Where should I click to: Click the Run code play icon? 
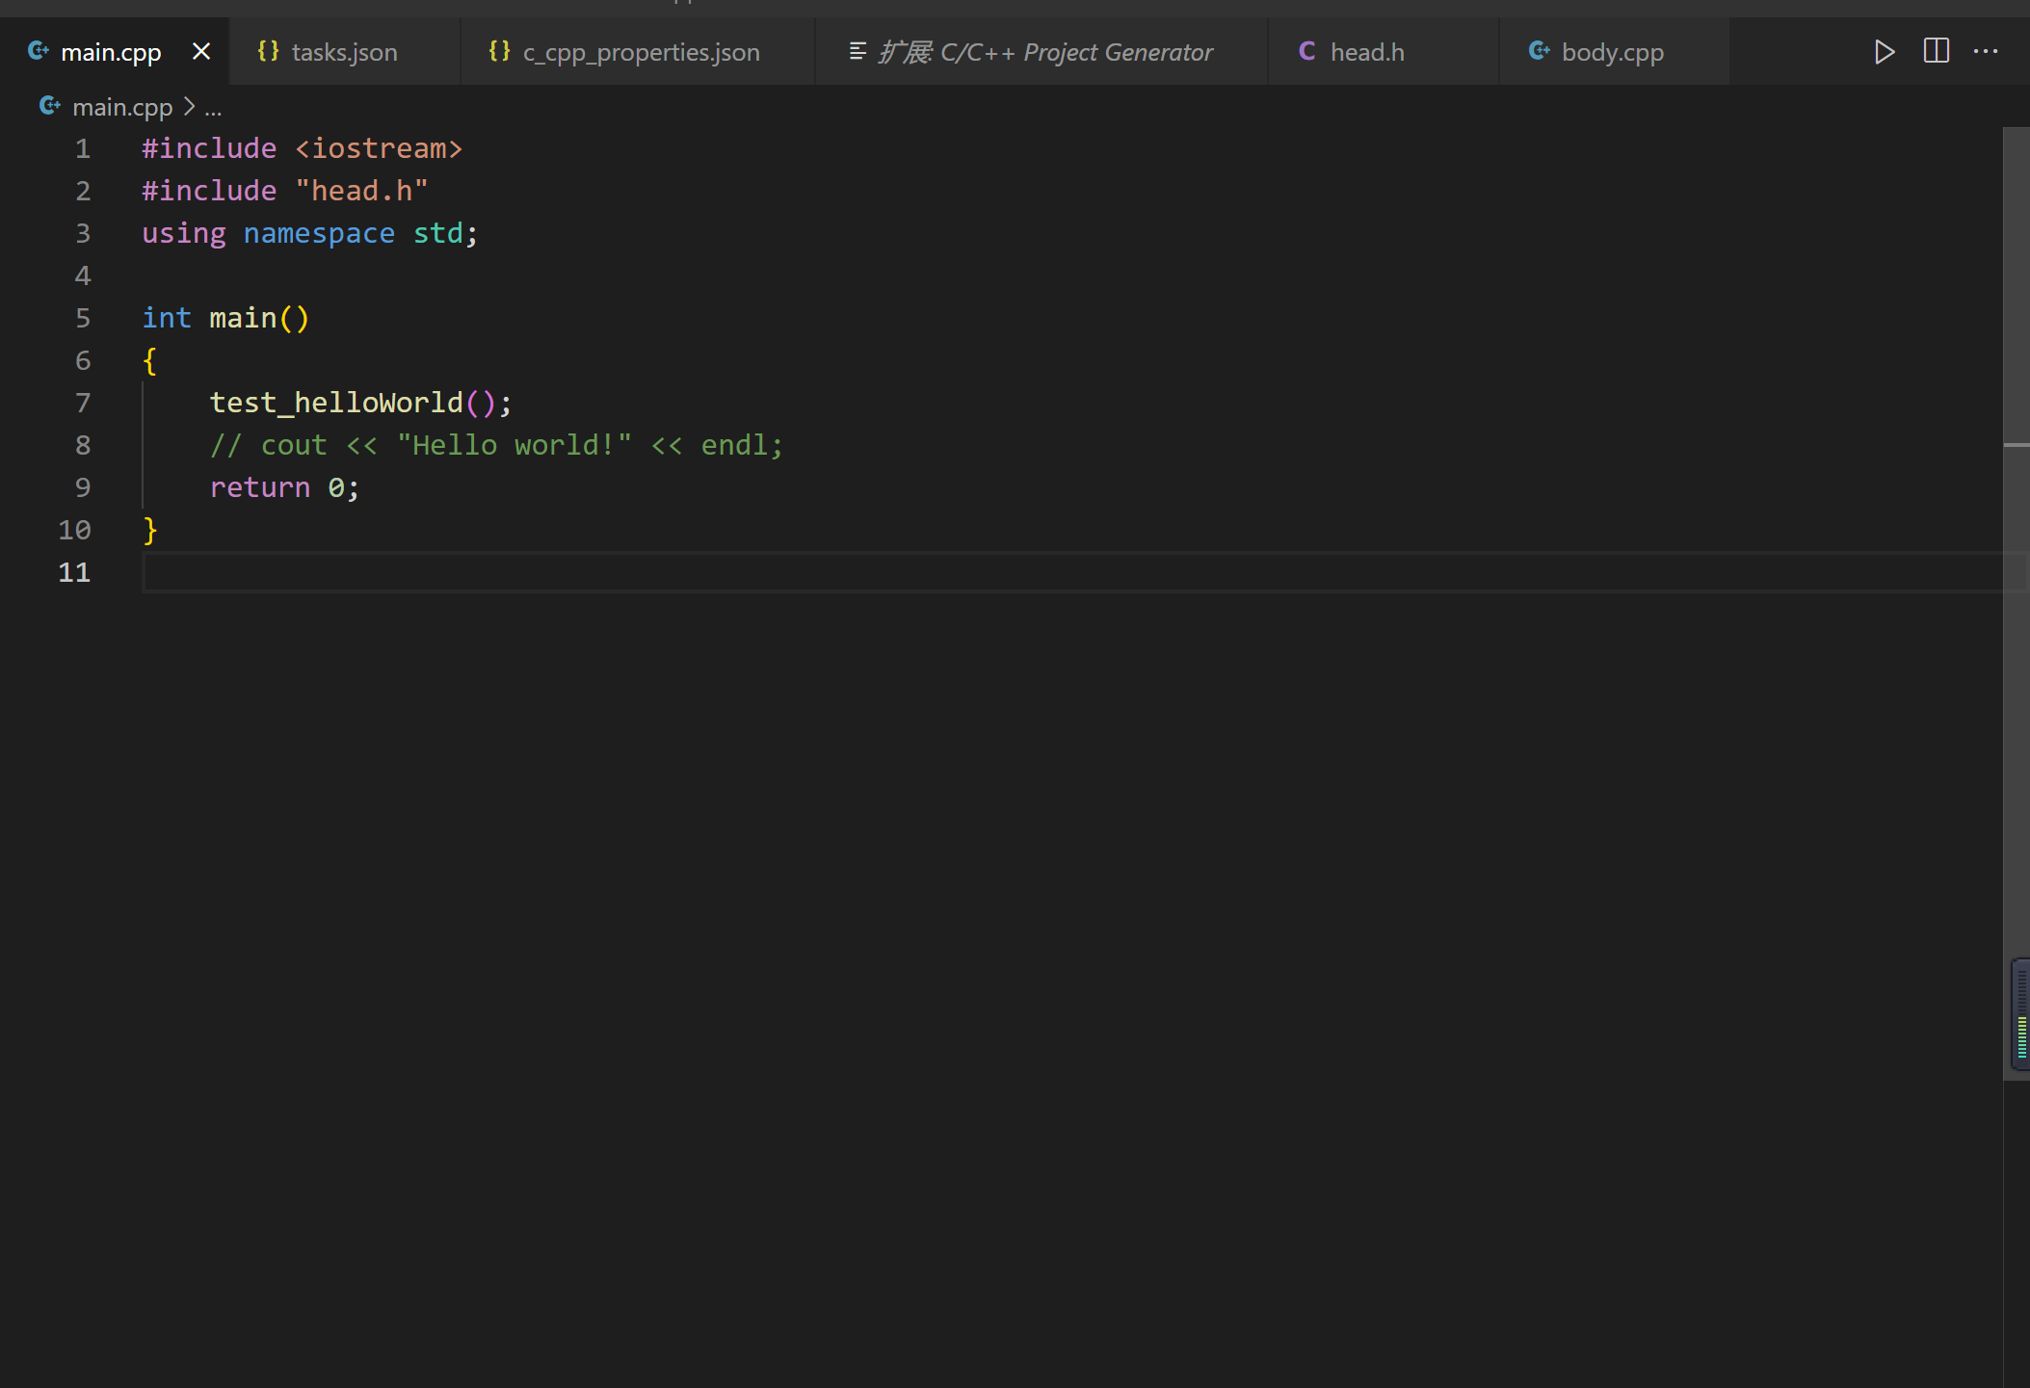coord(1884,52)
